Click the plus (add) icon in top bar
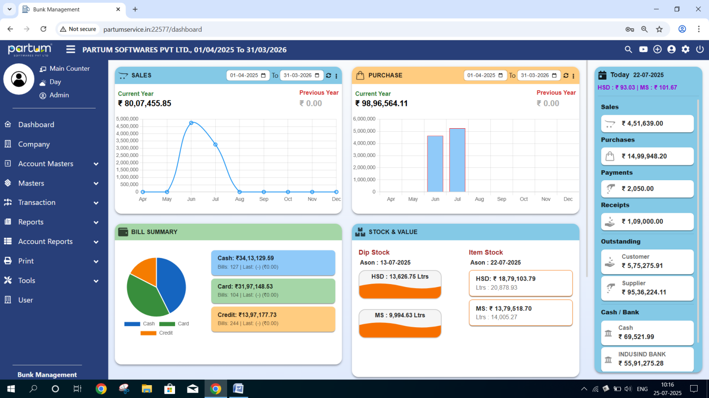The height and width of the screenshot is (398, 709). (x=657, y=49)
